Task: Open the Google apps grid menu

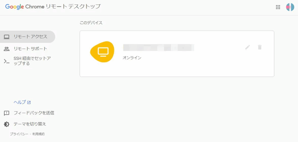Action: click(x=278, y=7)
